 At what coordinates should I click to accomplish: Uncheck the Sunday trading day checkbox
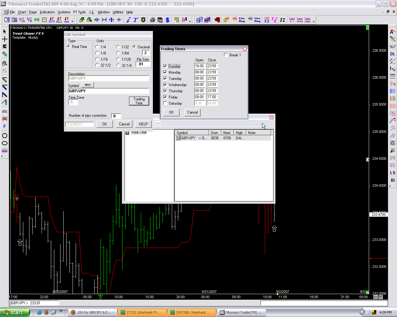click(165, 66)
